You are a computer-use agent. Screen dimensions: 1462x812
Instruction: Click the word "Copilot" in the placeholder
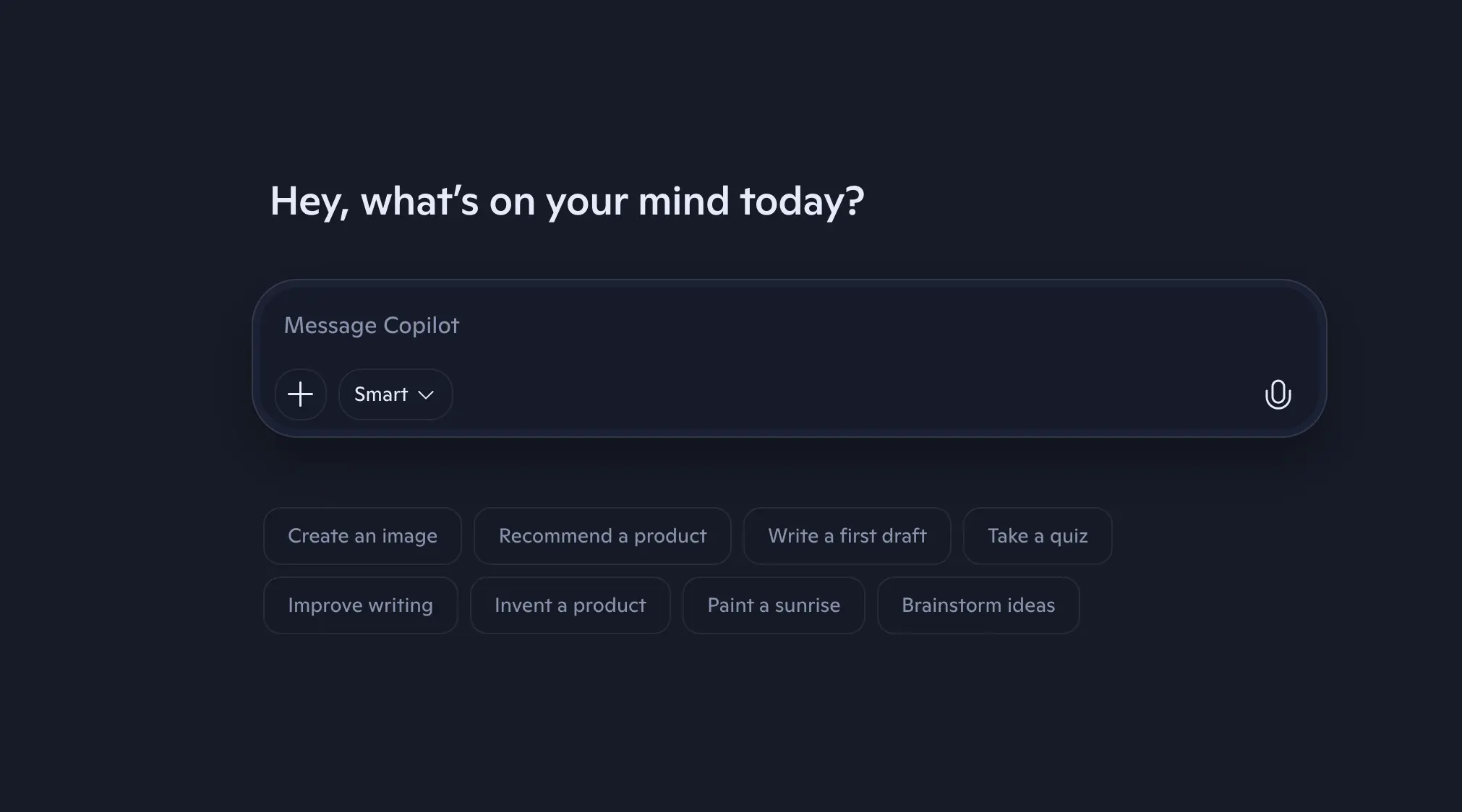[421, 326]
